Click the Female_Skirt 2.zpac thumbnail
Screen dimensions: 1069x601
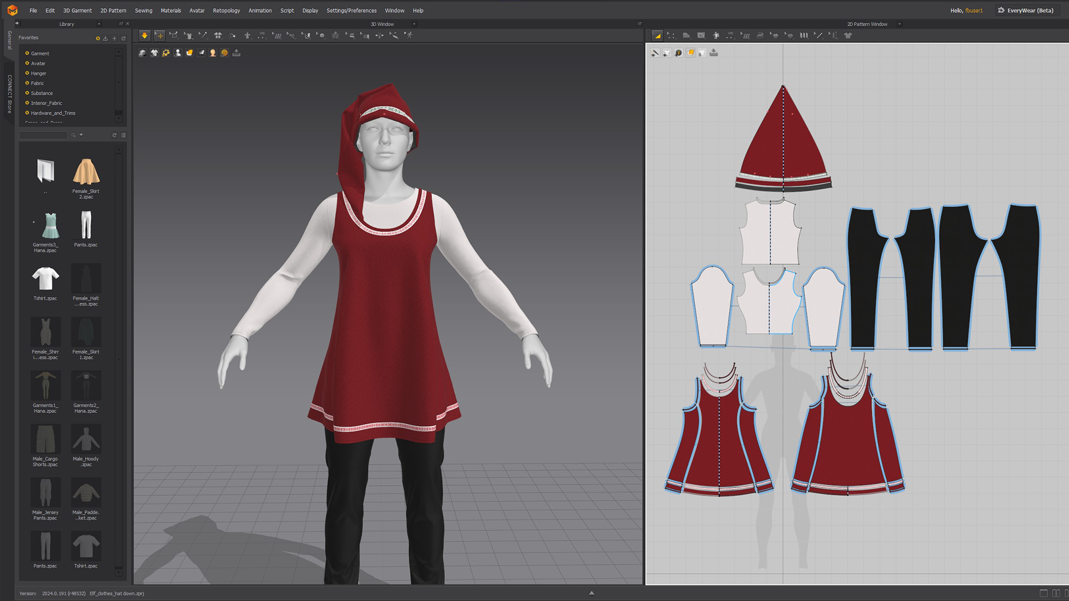[x=86, y=172]
